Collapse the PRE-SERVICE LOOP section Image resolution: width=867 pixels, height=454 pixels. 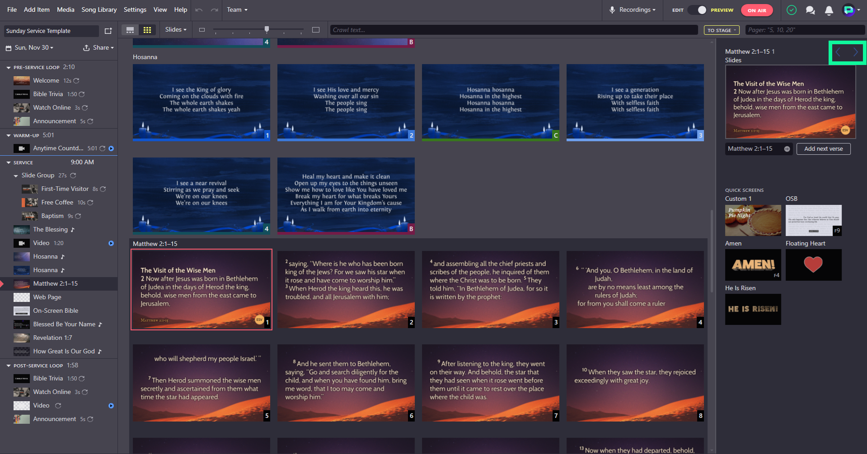[9, 67]
